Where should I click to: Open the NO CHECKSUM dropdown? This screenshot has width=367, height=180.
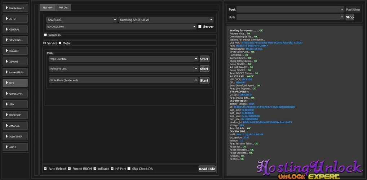click(121, 27)
